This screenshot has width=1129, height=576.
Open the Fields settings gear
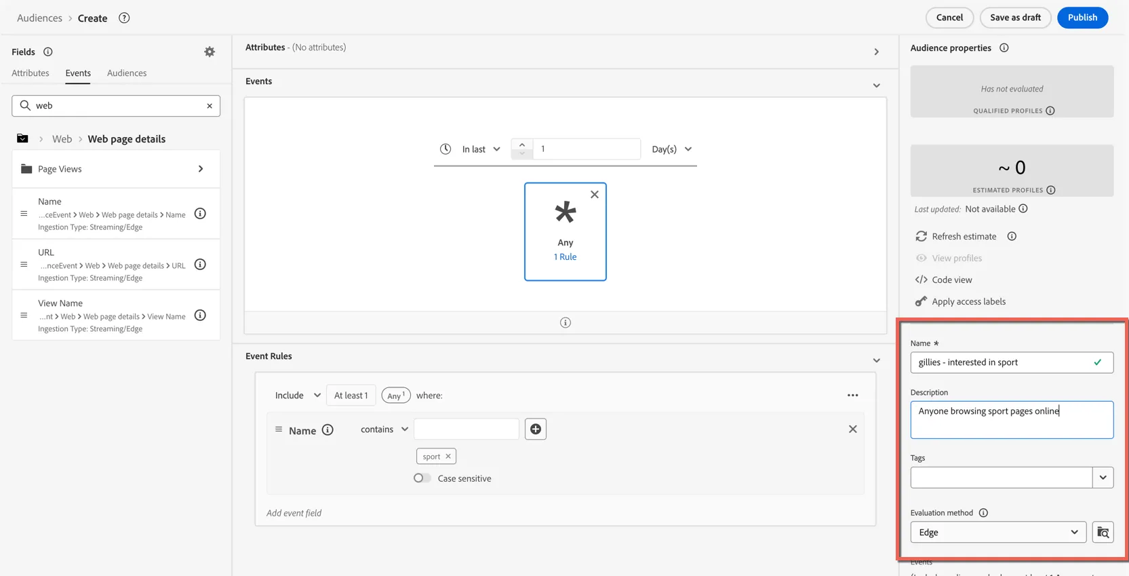coord(210,52)
